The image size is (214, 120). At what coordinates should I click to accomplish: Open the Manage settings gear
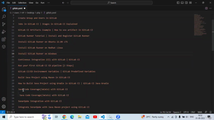pos(4,107)
